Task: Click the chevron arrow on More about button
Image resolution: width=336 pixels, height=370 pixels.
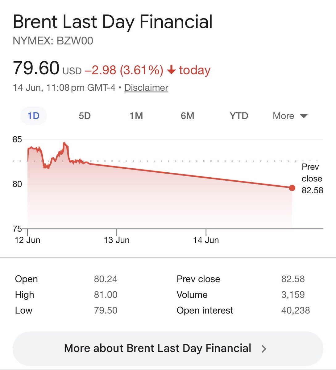Action: click(x=264, y=349)
